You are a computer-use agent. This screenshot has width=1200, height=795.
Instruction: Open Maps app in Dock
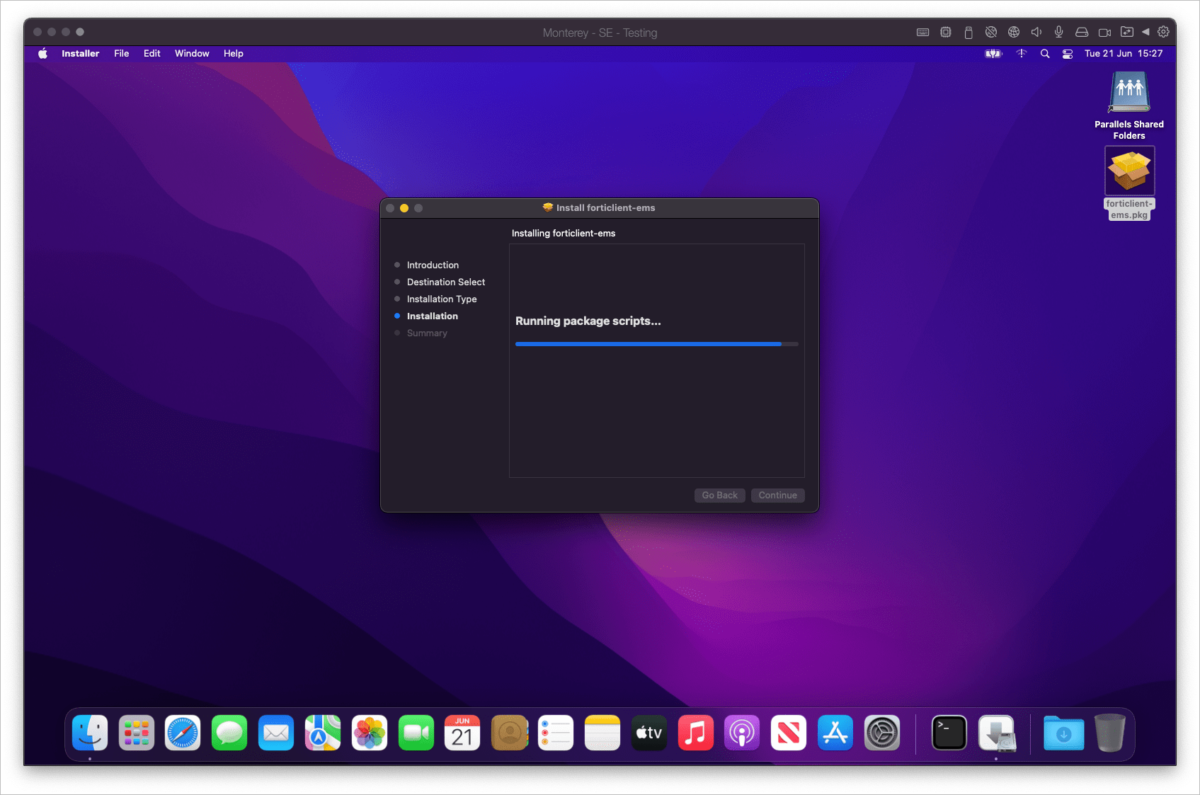[323, 733]
